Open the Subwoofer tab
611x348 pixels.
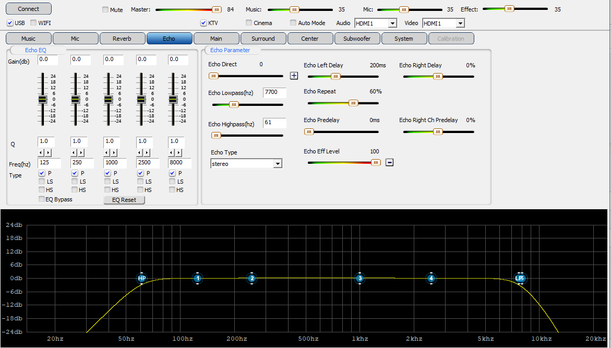pos(357,39)
